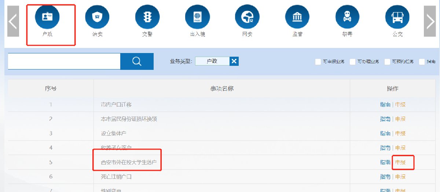Click the 序号 column header

pos(51,89)
